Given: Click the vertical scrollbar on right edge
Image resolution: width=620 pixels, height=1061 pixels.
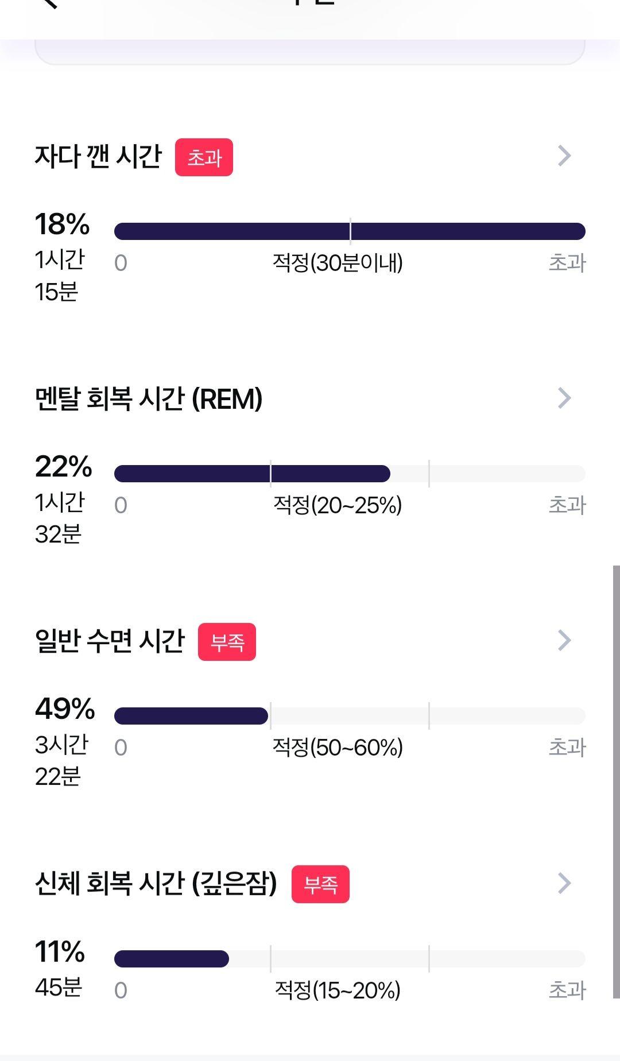Looking at the screenshot, I should pyautogui.click(x=616, y=782).
